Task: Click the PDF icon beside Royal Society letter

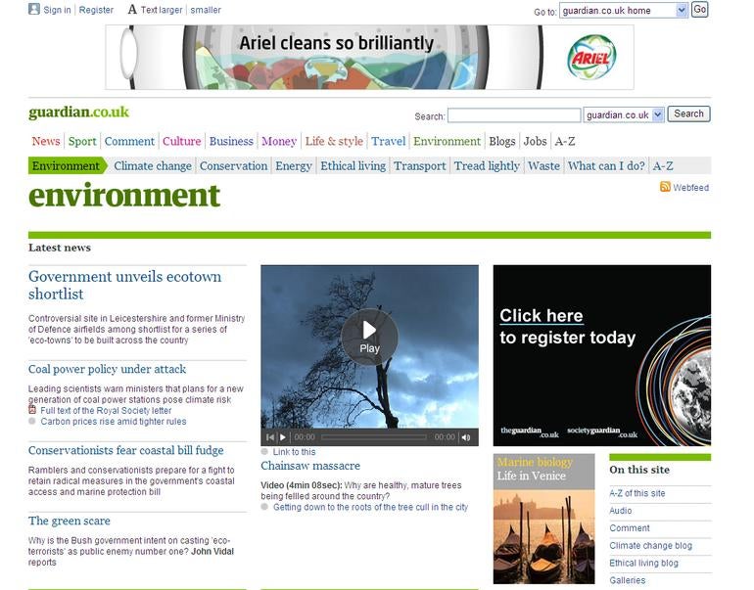Action: click(x=32, y=410)
